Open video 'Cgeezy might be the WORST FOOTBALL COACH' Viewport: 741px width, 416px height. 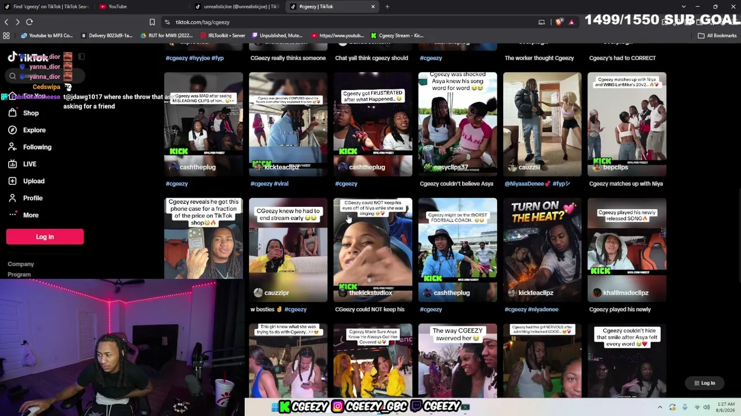(457, 250)
